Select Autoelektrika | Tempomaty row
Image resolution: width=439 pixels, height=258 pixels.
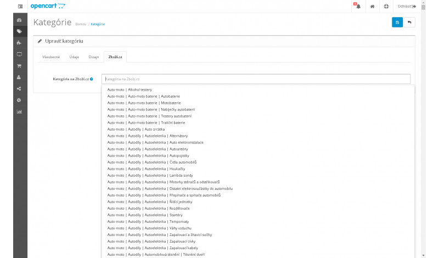click(258, 222)
